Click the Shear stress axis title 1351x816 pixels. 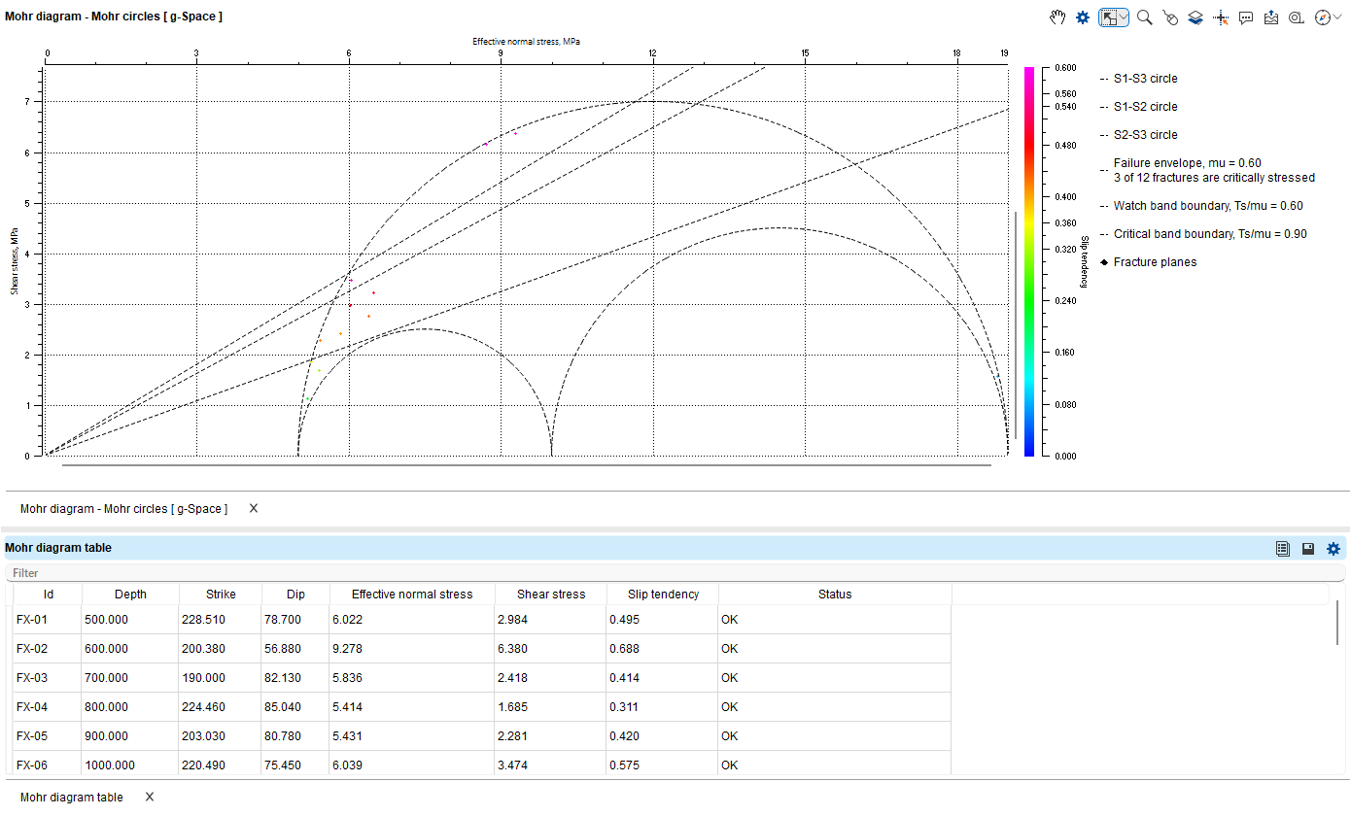click(15, 260)
